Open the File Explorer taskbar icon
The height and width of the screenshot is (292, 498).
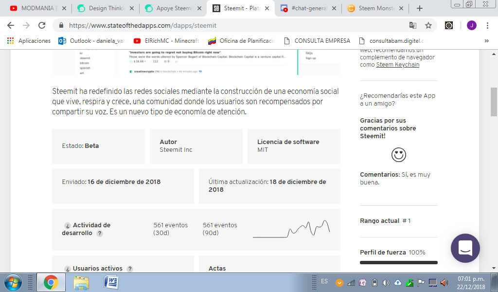click(x=81, y=282)
